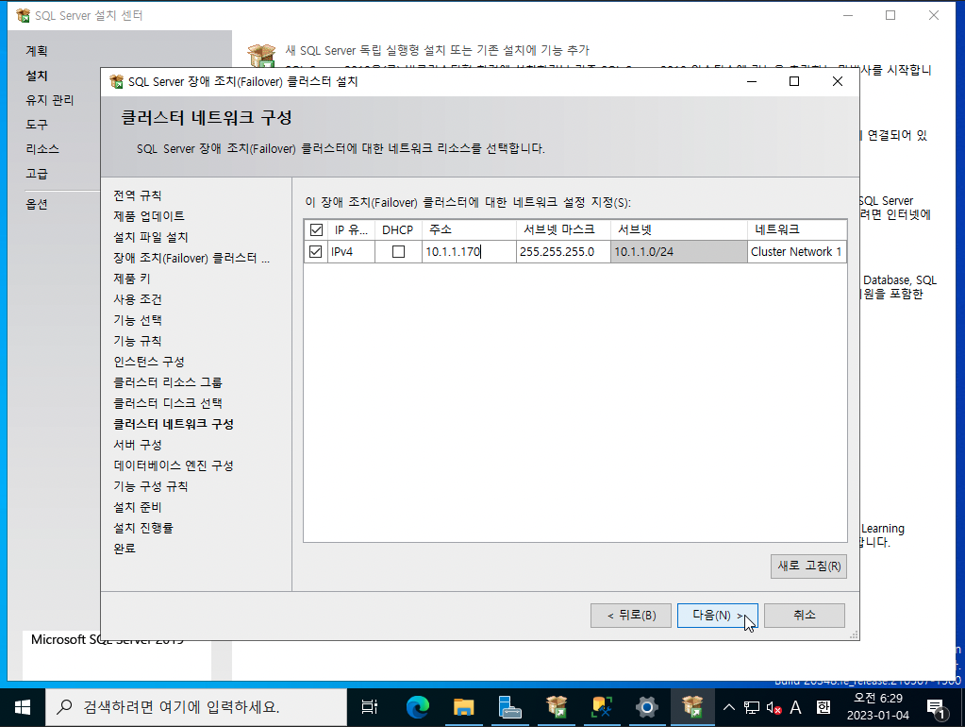Viewport: 965px width, 727px height.
Task: Select the subnet cell 10.1.1.0/24
Action: pyautogui.click(x=679, y=251)
